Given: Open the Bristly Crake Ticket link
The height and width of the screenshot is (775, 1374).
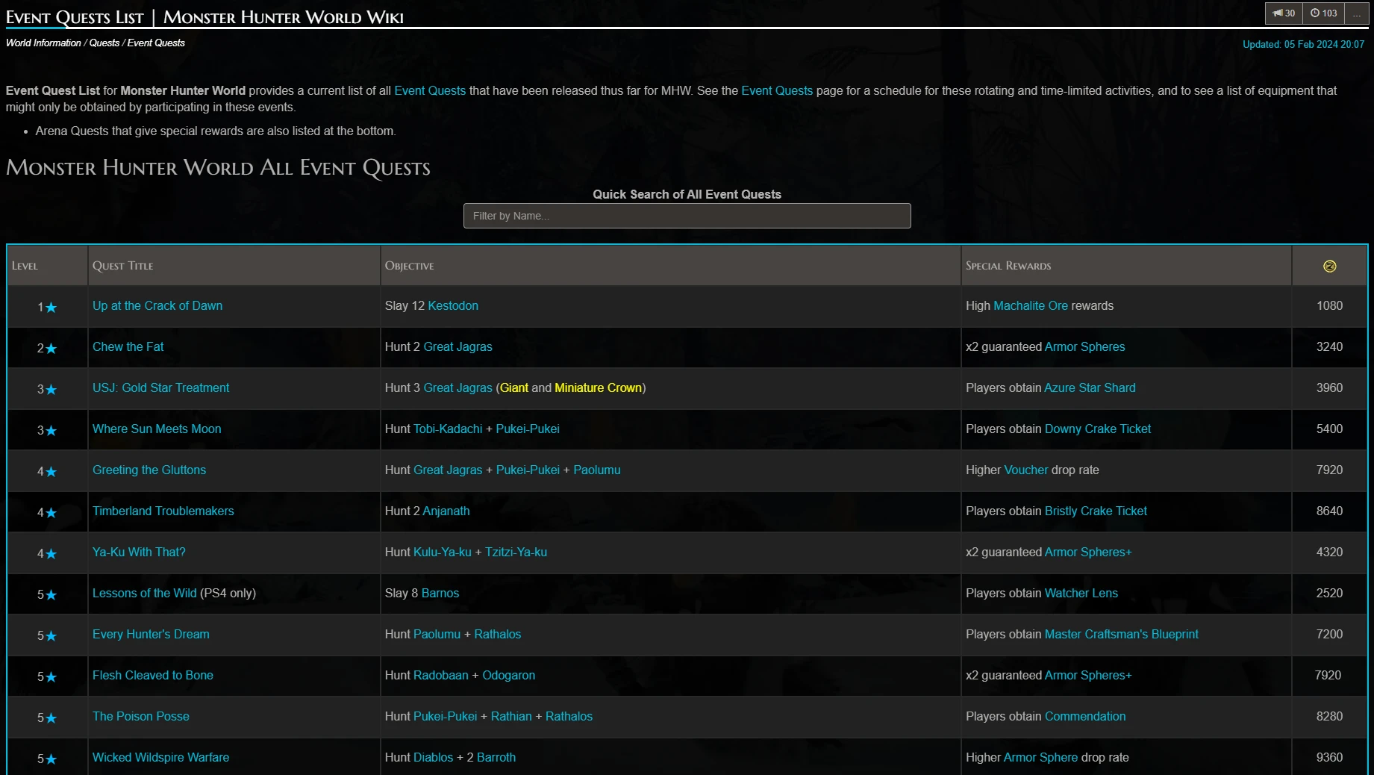Looking at the screenshot, I should click(1096, 511).
